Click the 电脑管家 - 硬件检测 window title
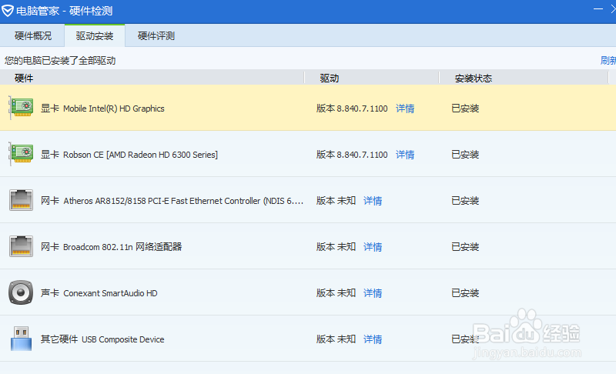The height and width of the screenshot is (374, 616). (65, 11)
